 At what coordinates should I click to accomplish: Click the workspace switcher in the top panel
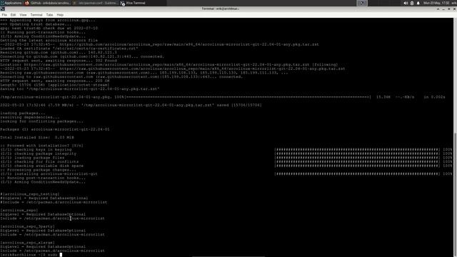point(362,3)
